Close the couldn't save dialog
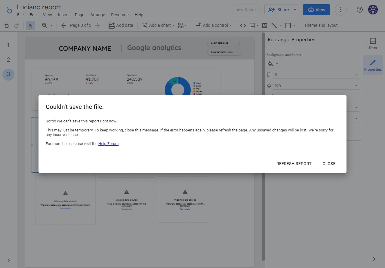The image size is (385, 268). (329, 164)
